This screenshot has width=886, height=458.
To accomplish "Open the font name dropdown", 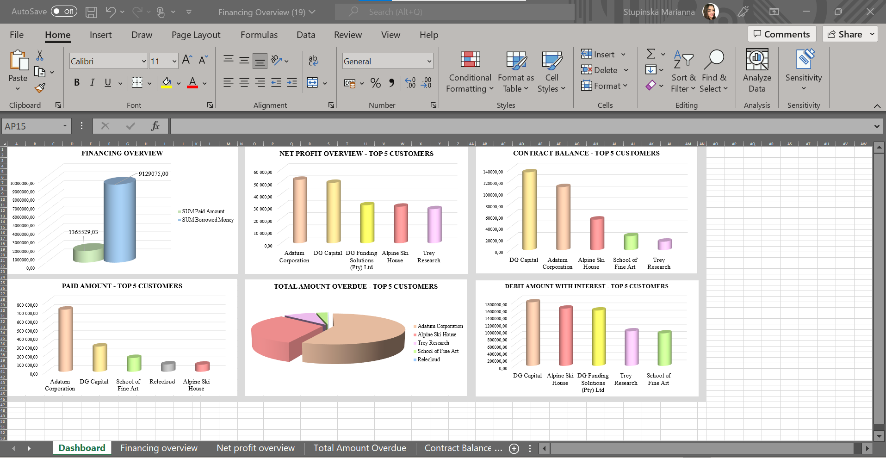I will (144, 61).
